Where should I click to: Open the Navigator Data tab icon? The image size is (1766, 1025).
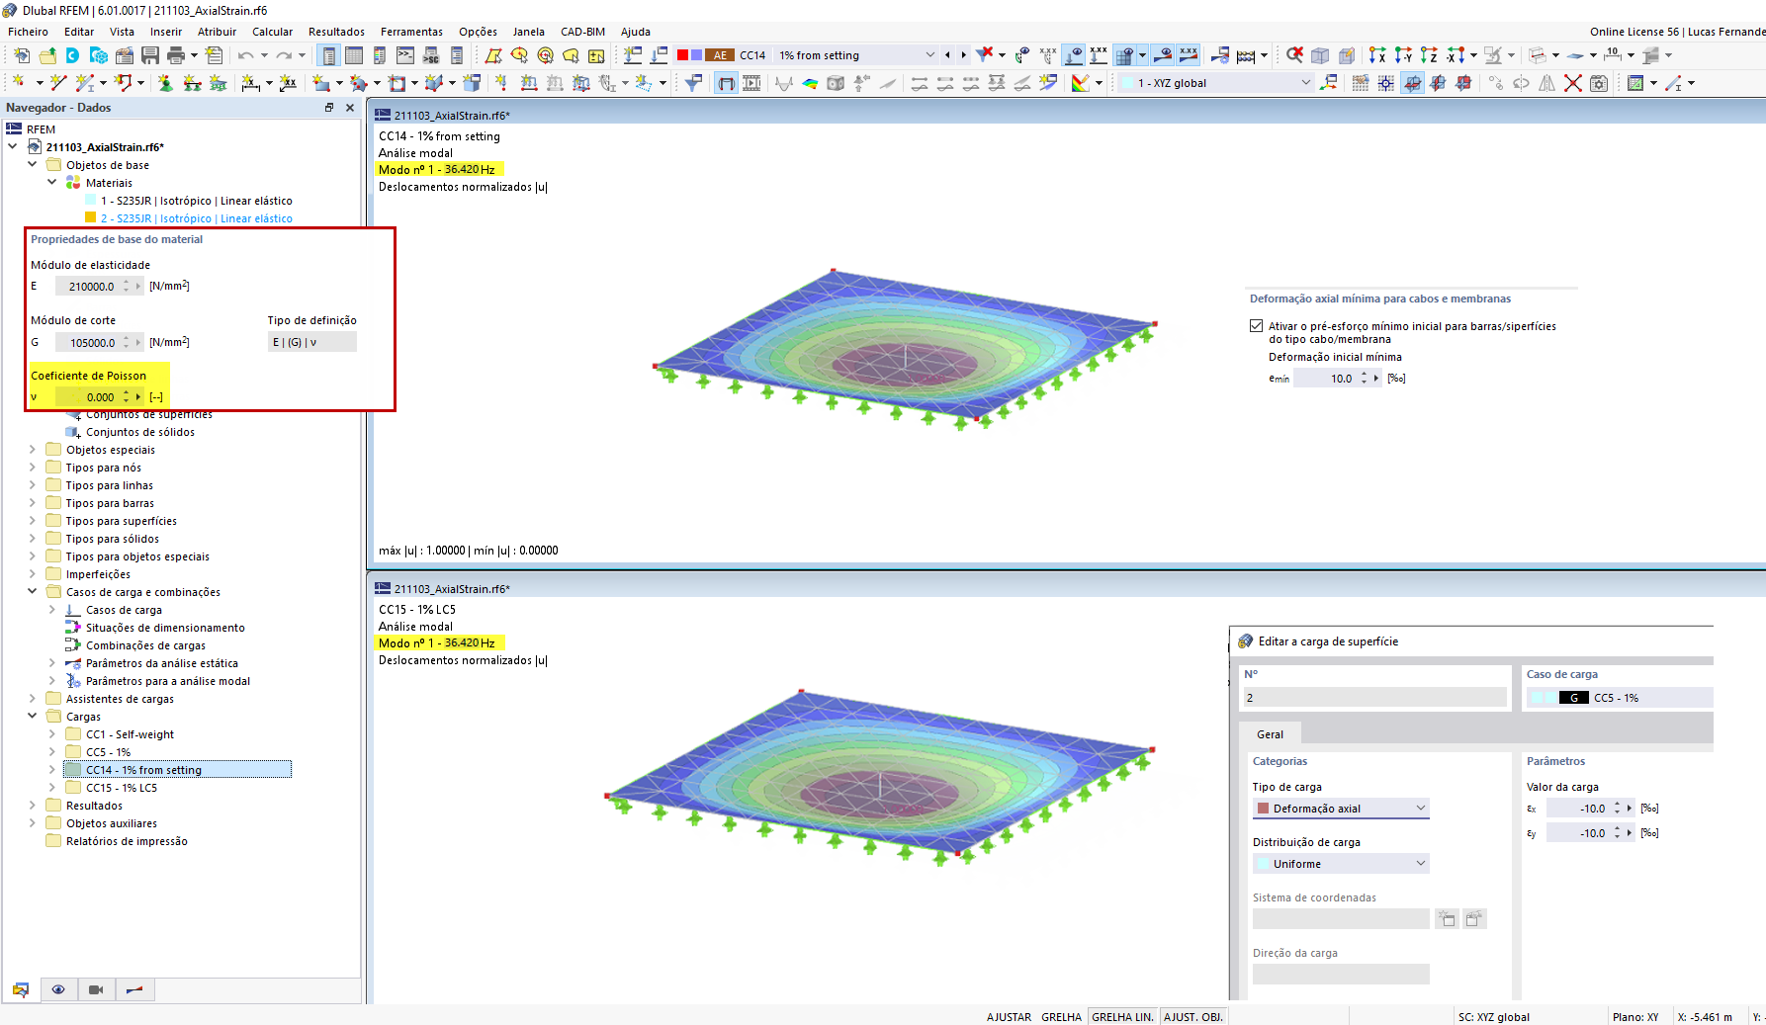coord(21,989)
